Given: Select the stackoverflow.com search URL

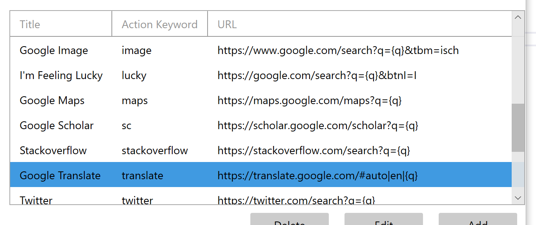Looking at the screenshot, I should [314, 151].
